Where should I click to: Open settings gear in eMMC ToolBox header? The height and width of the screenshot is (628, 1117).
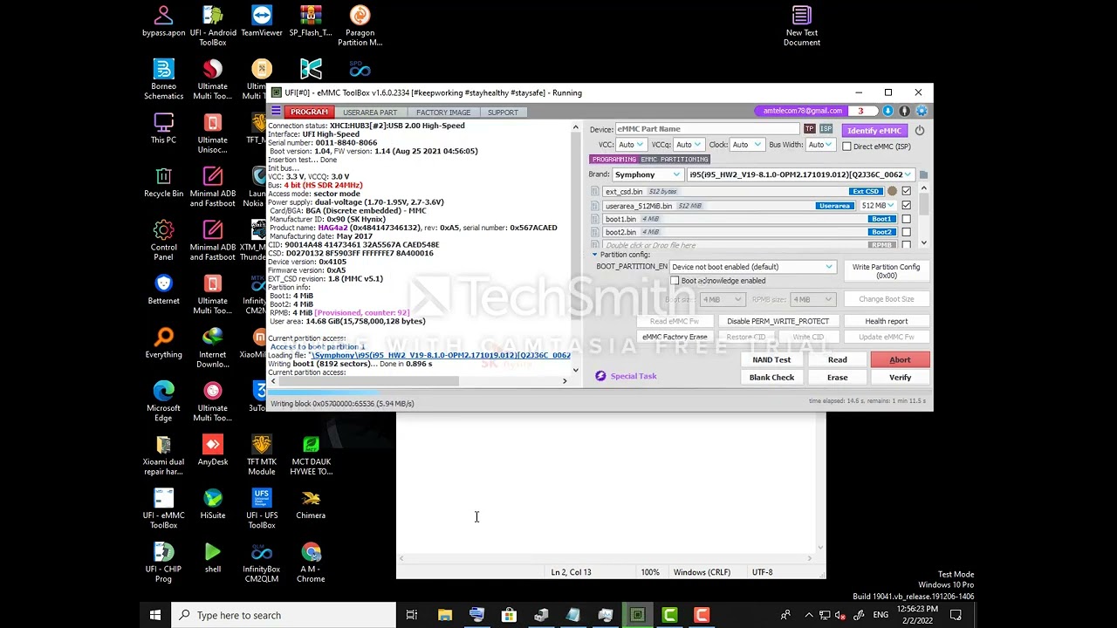tap(921, 111)
